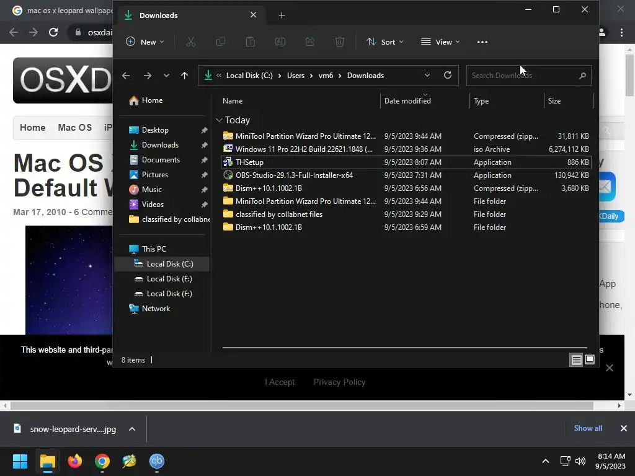The image size is (635, 476).
Task: Open Windows Start menu
Action: (20, 461)
